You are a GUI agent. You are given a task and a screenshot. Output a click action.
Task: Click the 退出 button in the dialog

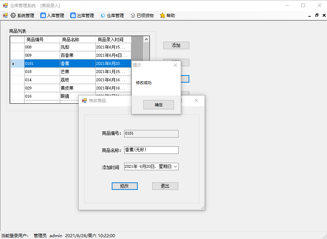[165, 186]
